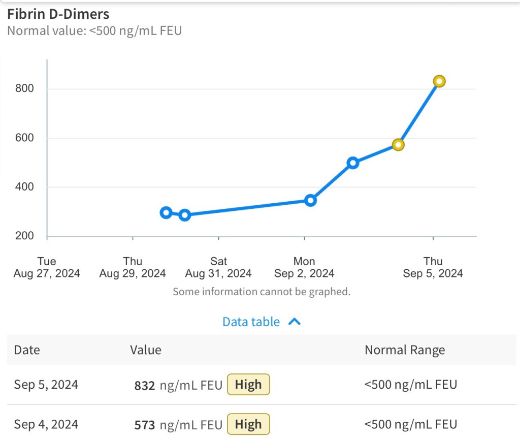Click the High badge for Sep 5 result
The image size is (520, 439).
tap(248, 385)
